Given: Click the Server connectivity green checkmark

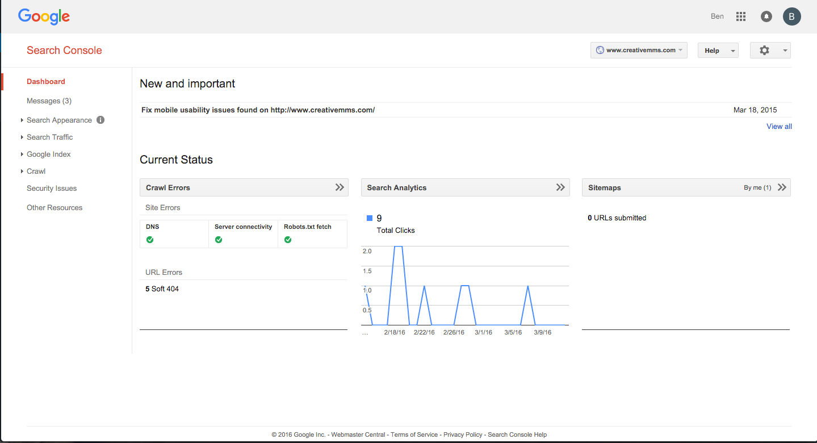Looking at the screenshot, I should 219,240.
